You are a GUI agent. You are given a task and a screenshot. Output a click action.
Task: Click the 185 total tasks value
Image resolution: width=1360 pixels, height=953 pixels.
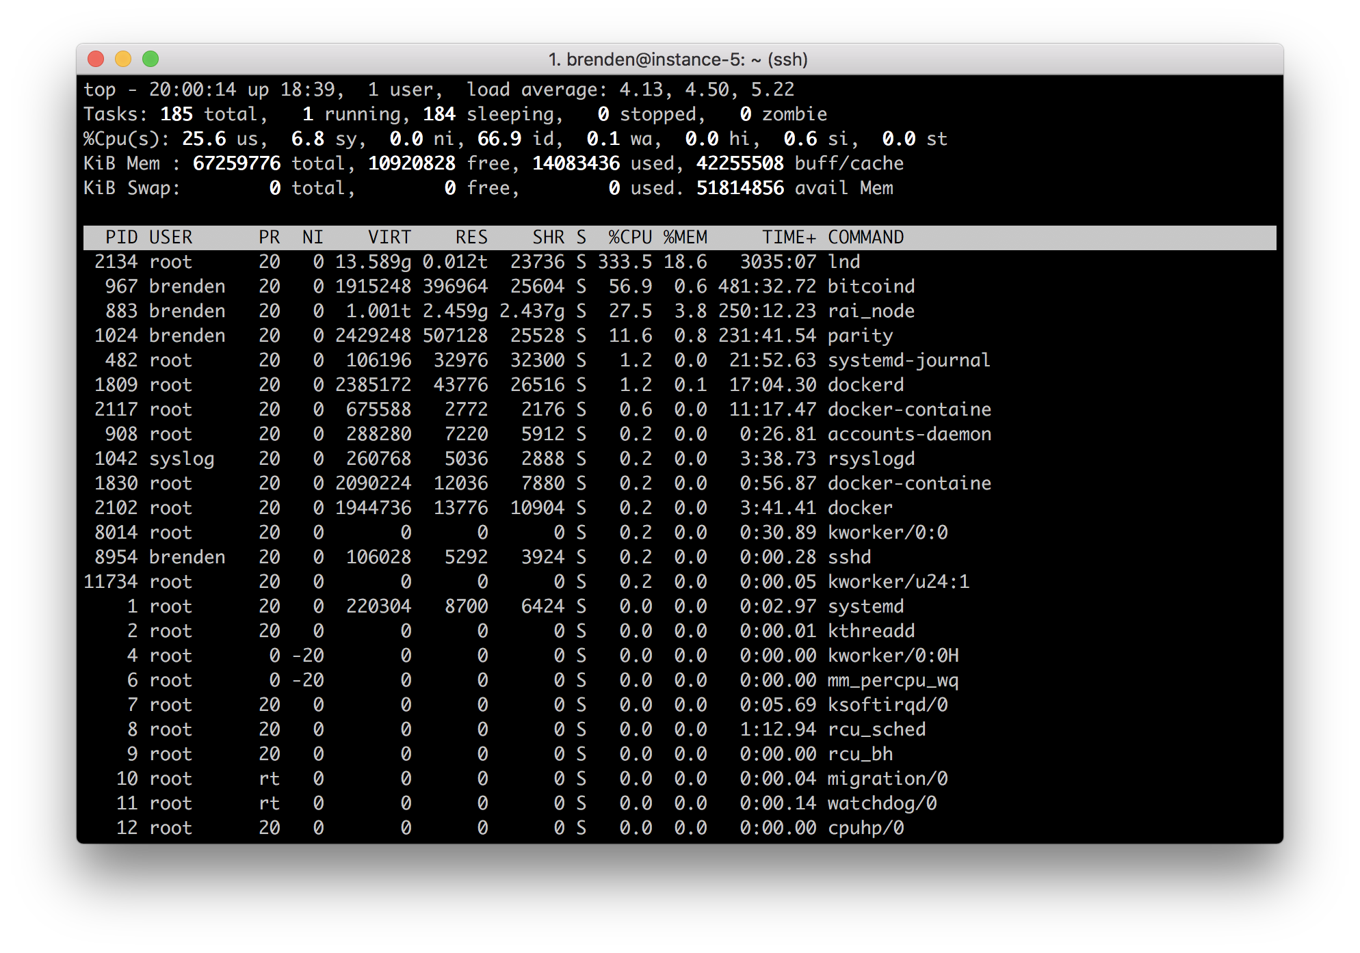(176, 114)
